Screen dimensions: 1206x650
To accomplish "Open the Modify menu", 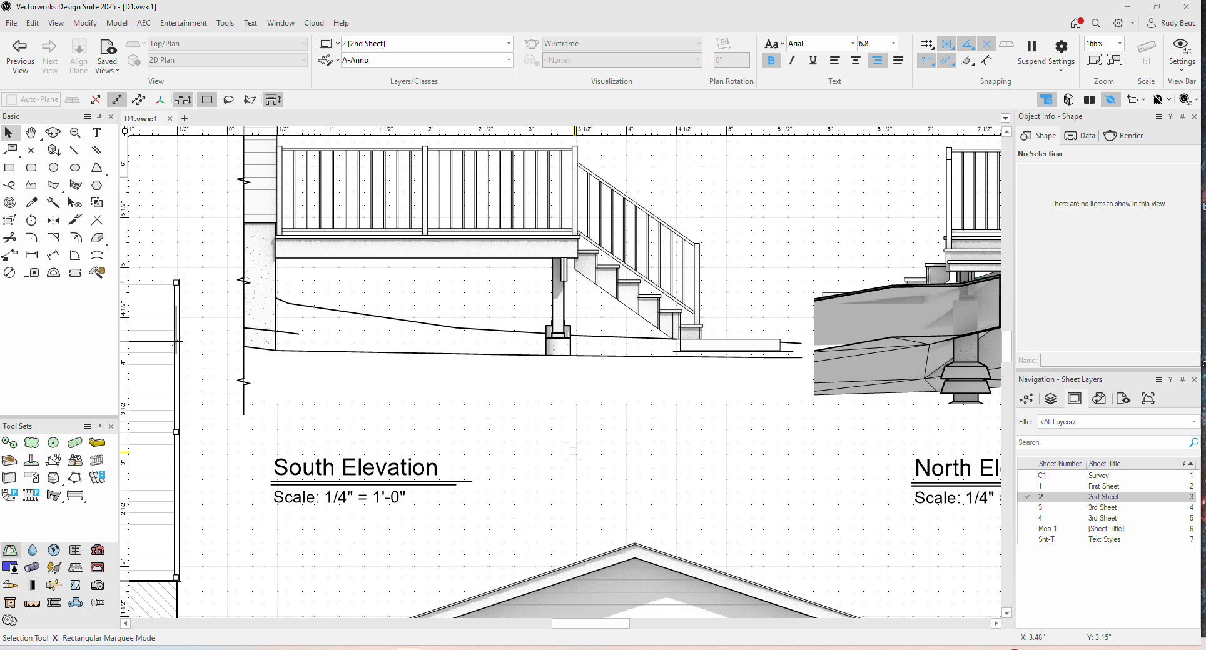I will click(x=84, y=23).
